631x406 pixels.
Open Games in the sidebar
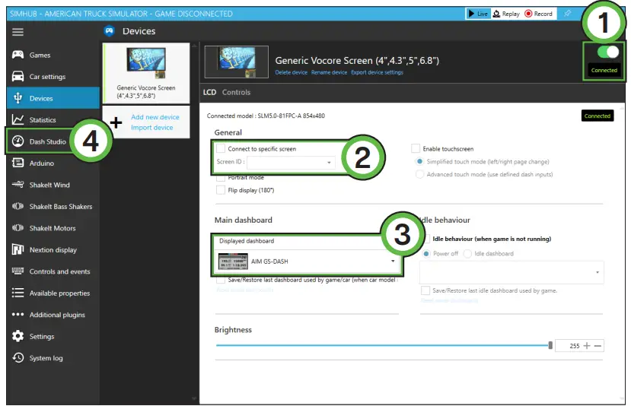53,55
